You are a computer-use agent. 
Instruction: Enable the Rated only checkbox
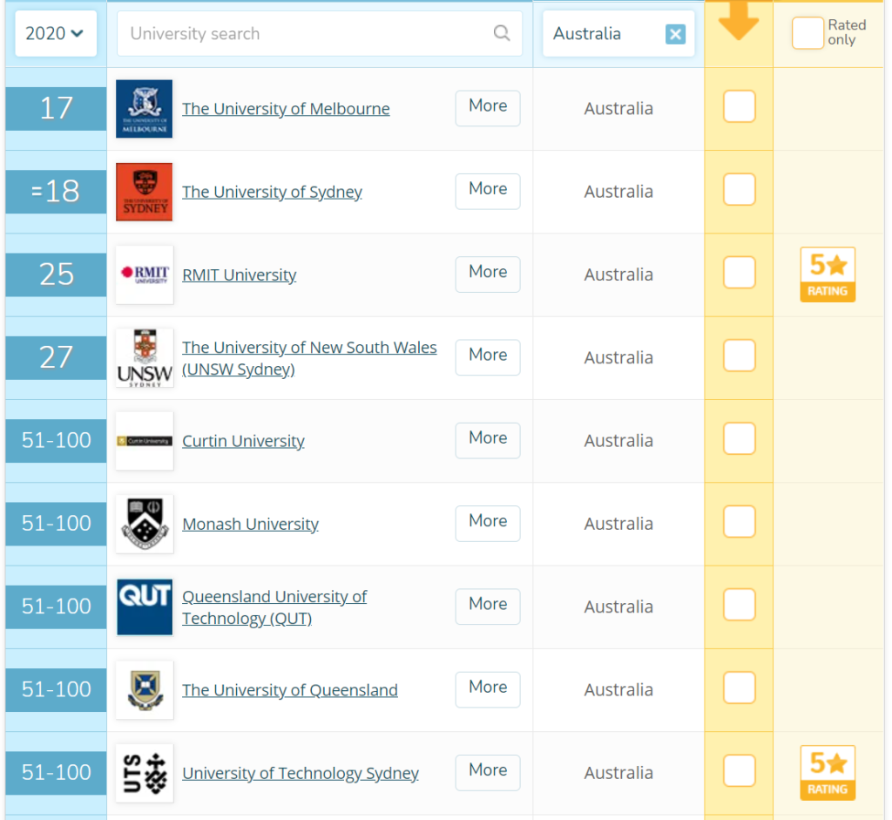coord(808,33)
